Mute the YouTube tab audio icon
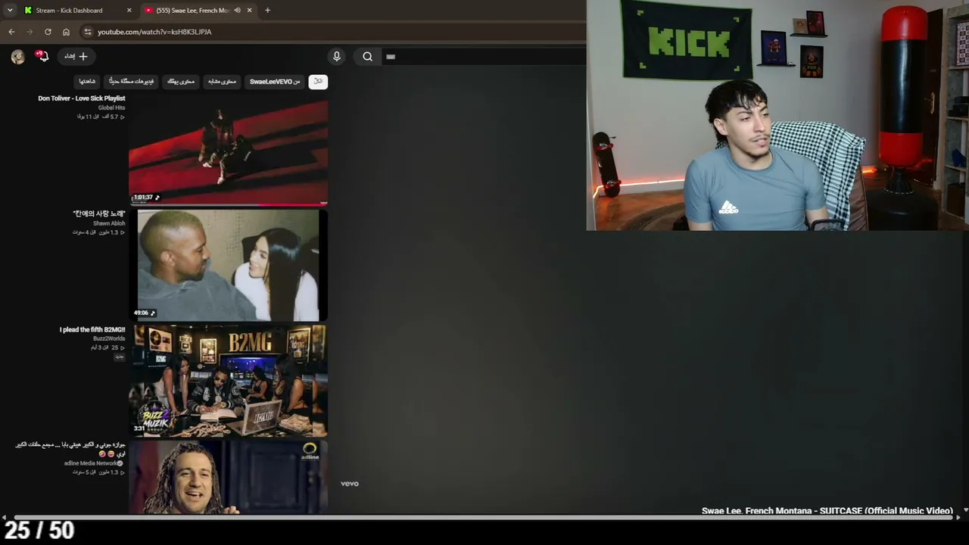 pyautogui.click(x=237, y=11)
